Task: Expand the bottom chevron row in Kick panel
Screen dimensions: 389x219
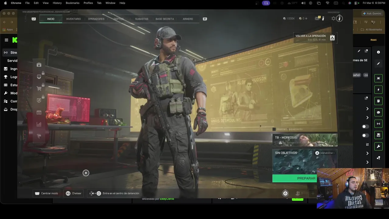Action: coord(367,162)
